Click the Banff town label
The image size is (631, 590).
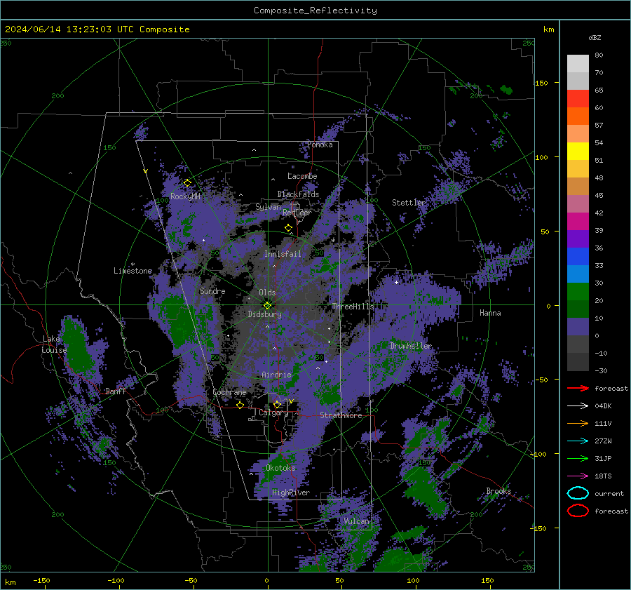[115, 391]
